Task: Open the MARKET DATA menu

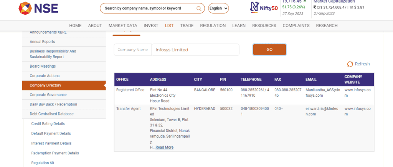Action: 123,26
